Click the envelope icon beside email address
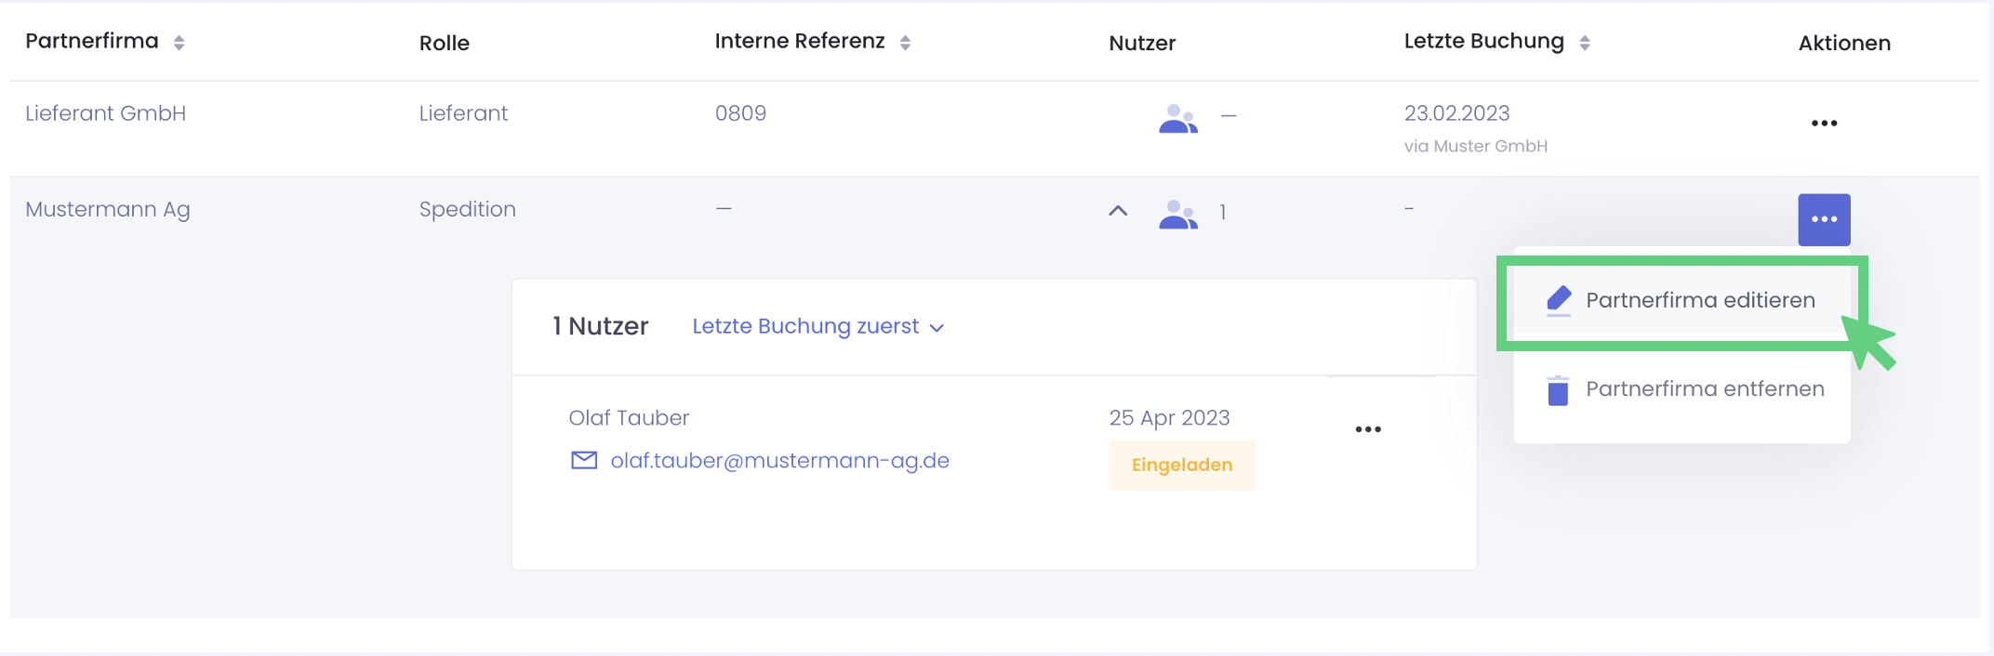 click(x=584, y=461)
